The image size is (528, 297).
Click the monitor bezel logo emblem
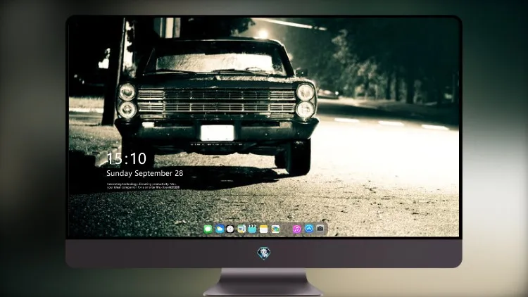(x=264, y=253)
